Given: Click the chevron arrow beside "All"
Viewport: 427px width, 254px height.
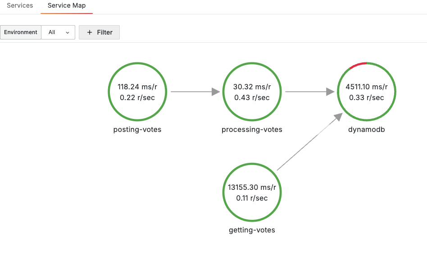Looking at the screenshot, I should 68,33.
